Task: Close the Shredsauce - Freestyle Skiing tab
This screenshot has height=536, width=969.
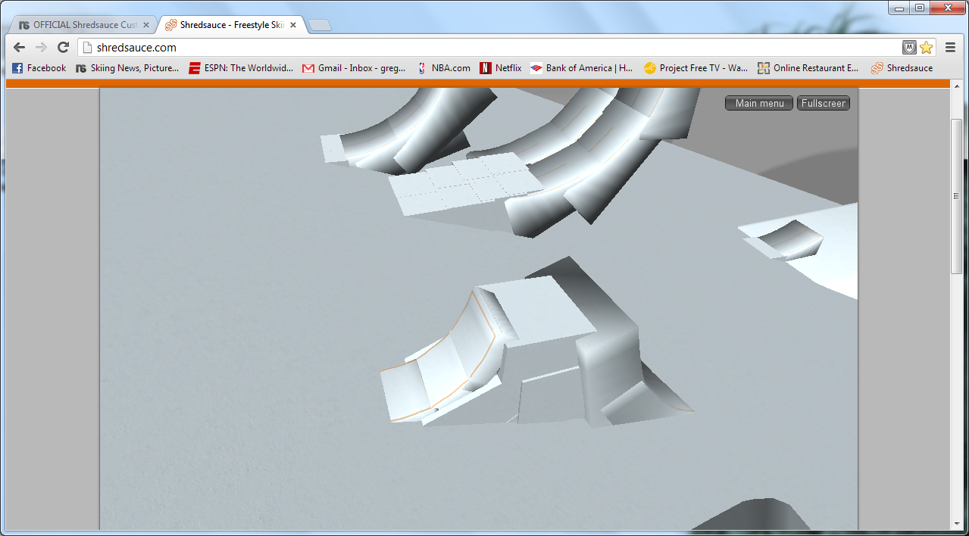Action: (293, 25)
